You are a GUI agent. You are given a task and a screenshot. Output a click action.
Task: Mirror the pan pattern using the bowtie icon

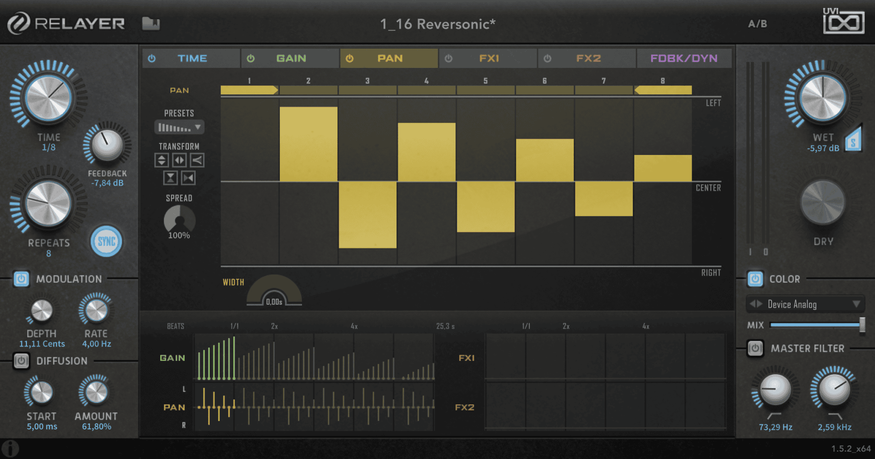(188, 178)
